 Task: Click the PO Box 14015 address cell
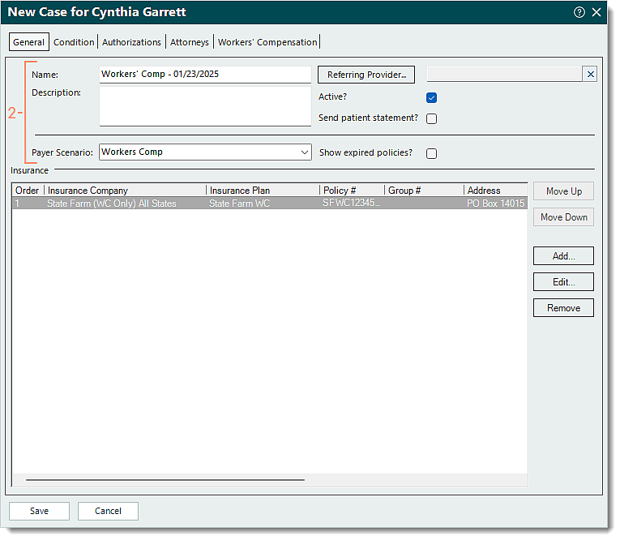496,204
